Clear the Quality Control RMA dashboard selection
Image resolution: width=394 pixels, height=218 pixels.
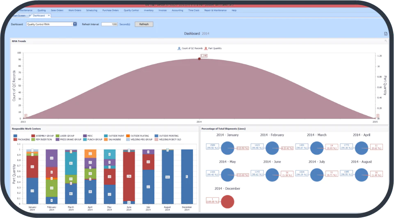point(71,24)
